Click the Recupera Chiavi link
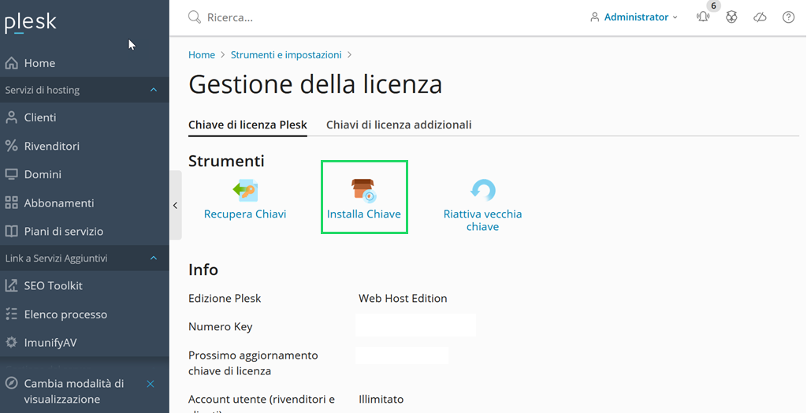Viewport: 807px width, 413px height. 245,214
